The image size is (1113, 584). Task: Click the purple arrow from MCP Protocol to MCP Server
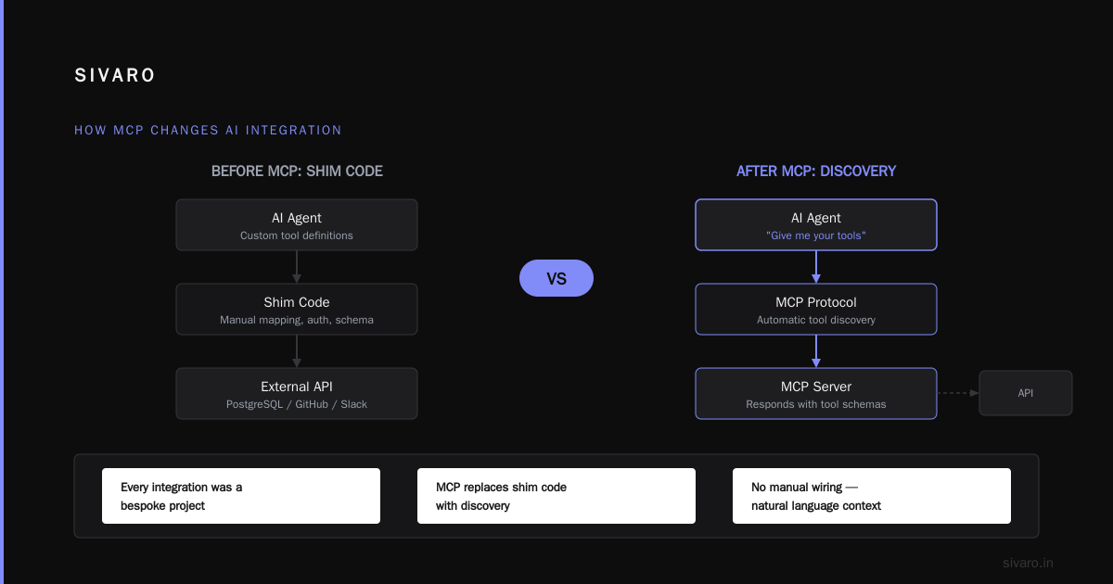(816, 351)
